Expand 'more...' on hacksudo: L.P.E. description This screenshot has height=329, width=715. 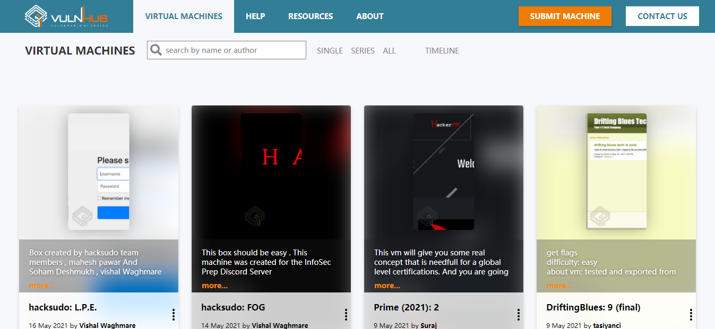click(42, 286)
